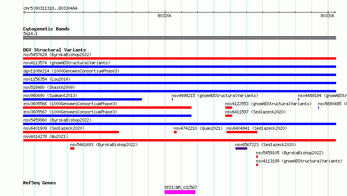Click the 5q14.1 cytogenetic band bar
The height and width of the screenshot is (196, 347).
point(179,38)
